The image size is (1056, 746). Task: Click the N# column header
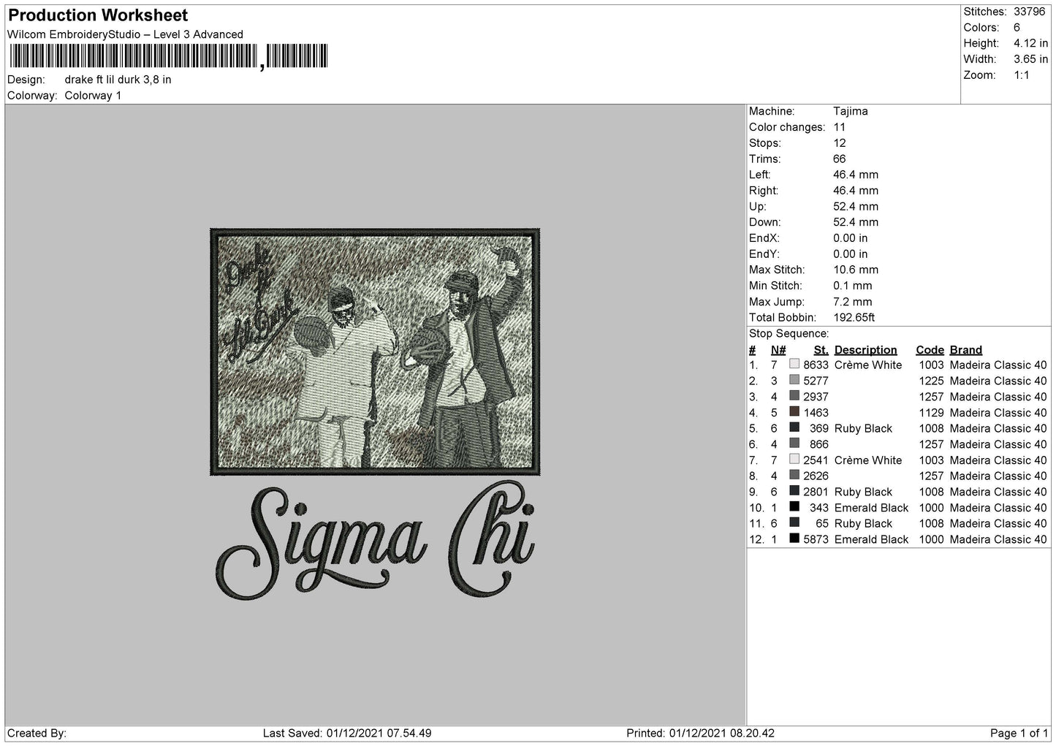point(778,350)
